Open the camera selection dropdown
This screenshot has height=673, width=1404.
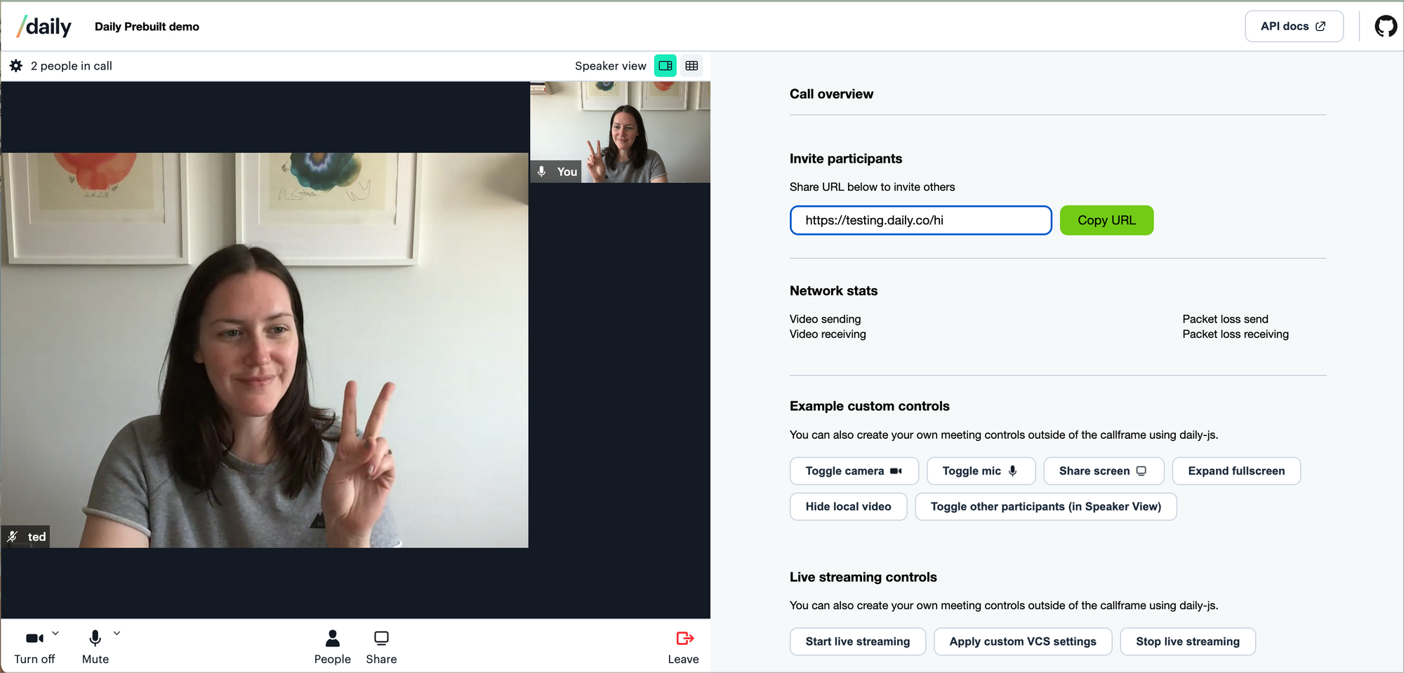pyautogui.click(x=55, y=632)
